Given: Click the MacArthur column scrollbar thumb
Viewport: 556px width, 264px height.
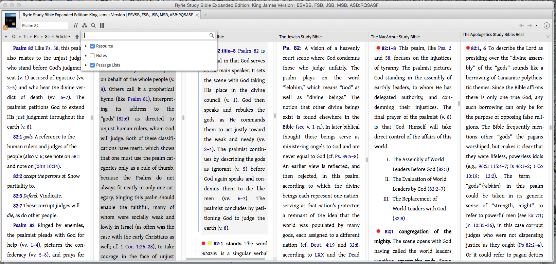Looking at the screenshot, I should (459, 103).
